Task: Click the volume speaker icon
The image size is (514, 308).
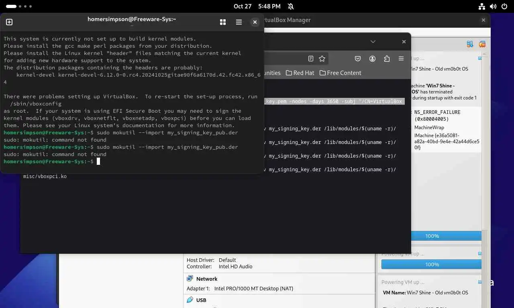Action: (x=493, y=6)
